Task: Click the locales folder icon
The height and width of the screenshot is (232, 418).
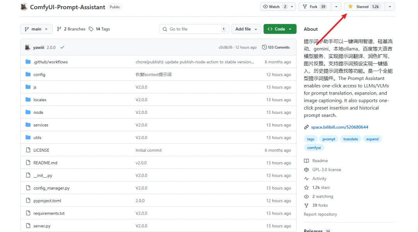Action: tap(28, 99)
